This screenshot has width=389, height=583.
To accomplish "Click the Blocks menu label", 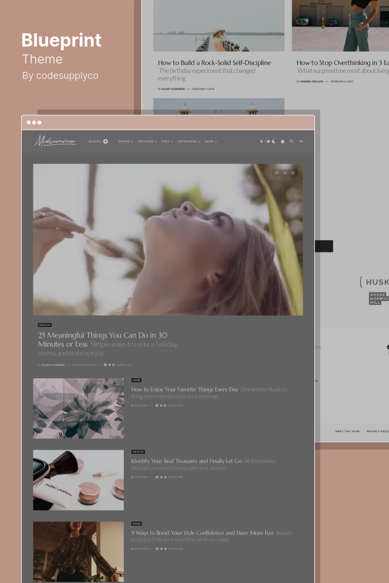I will 95,141.
